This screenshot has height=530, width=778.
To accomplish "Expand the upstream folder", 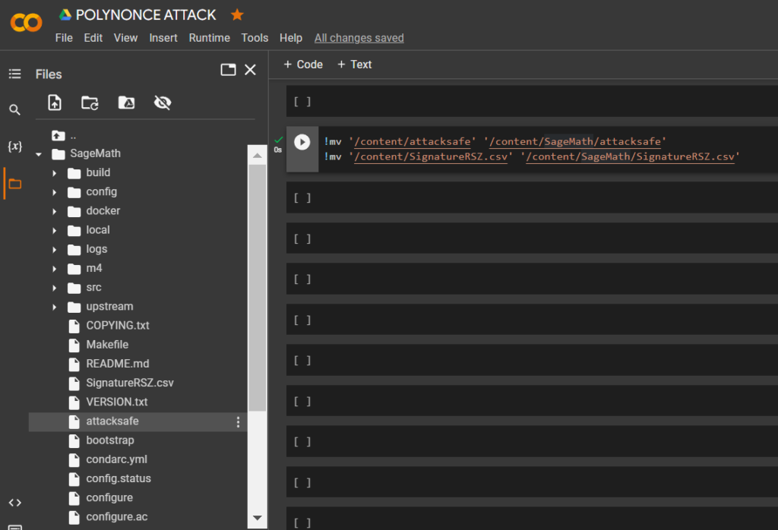I will (x=55, y=308).
